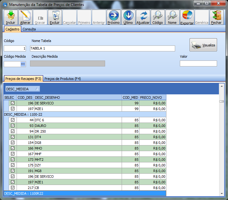This screenshot has height=200, width=228.
Task: Open Preços de Produtos (F4) tab
Action: tap(63, 79)
